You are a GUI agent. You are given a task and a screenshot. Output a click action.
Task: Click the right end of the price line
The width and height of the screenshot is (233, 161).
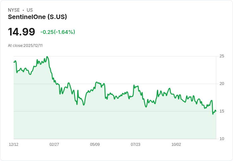tap(216, 111)
